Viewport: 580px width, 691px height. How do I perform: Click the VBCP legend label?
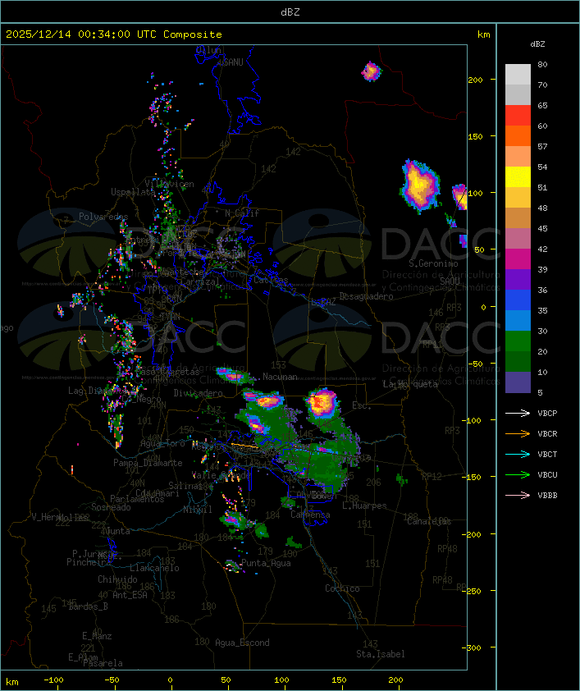pos(547,413)
